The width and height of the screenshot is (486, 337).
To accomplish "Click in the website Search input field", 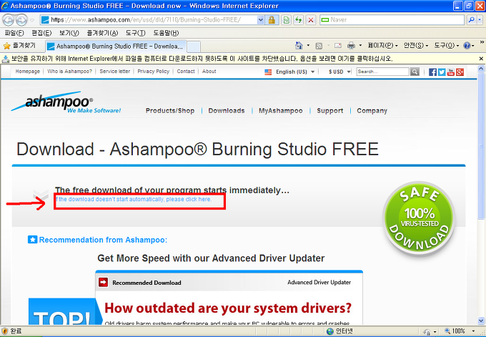I will point(383,72).
